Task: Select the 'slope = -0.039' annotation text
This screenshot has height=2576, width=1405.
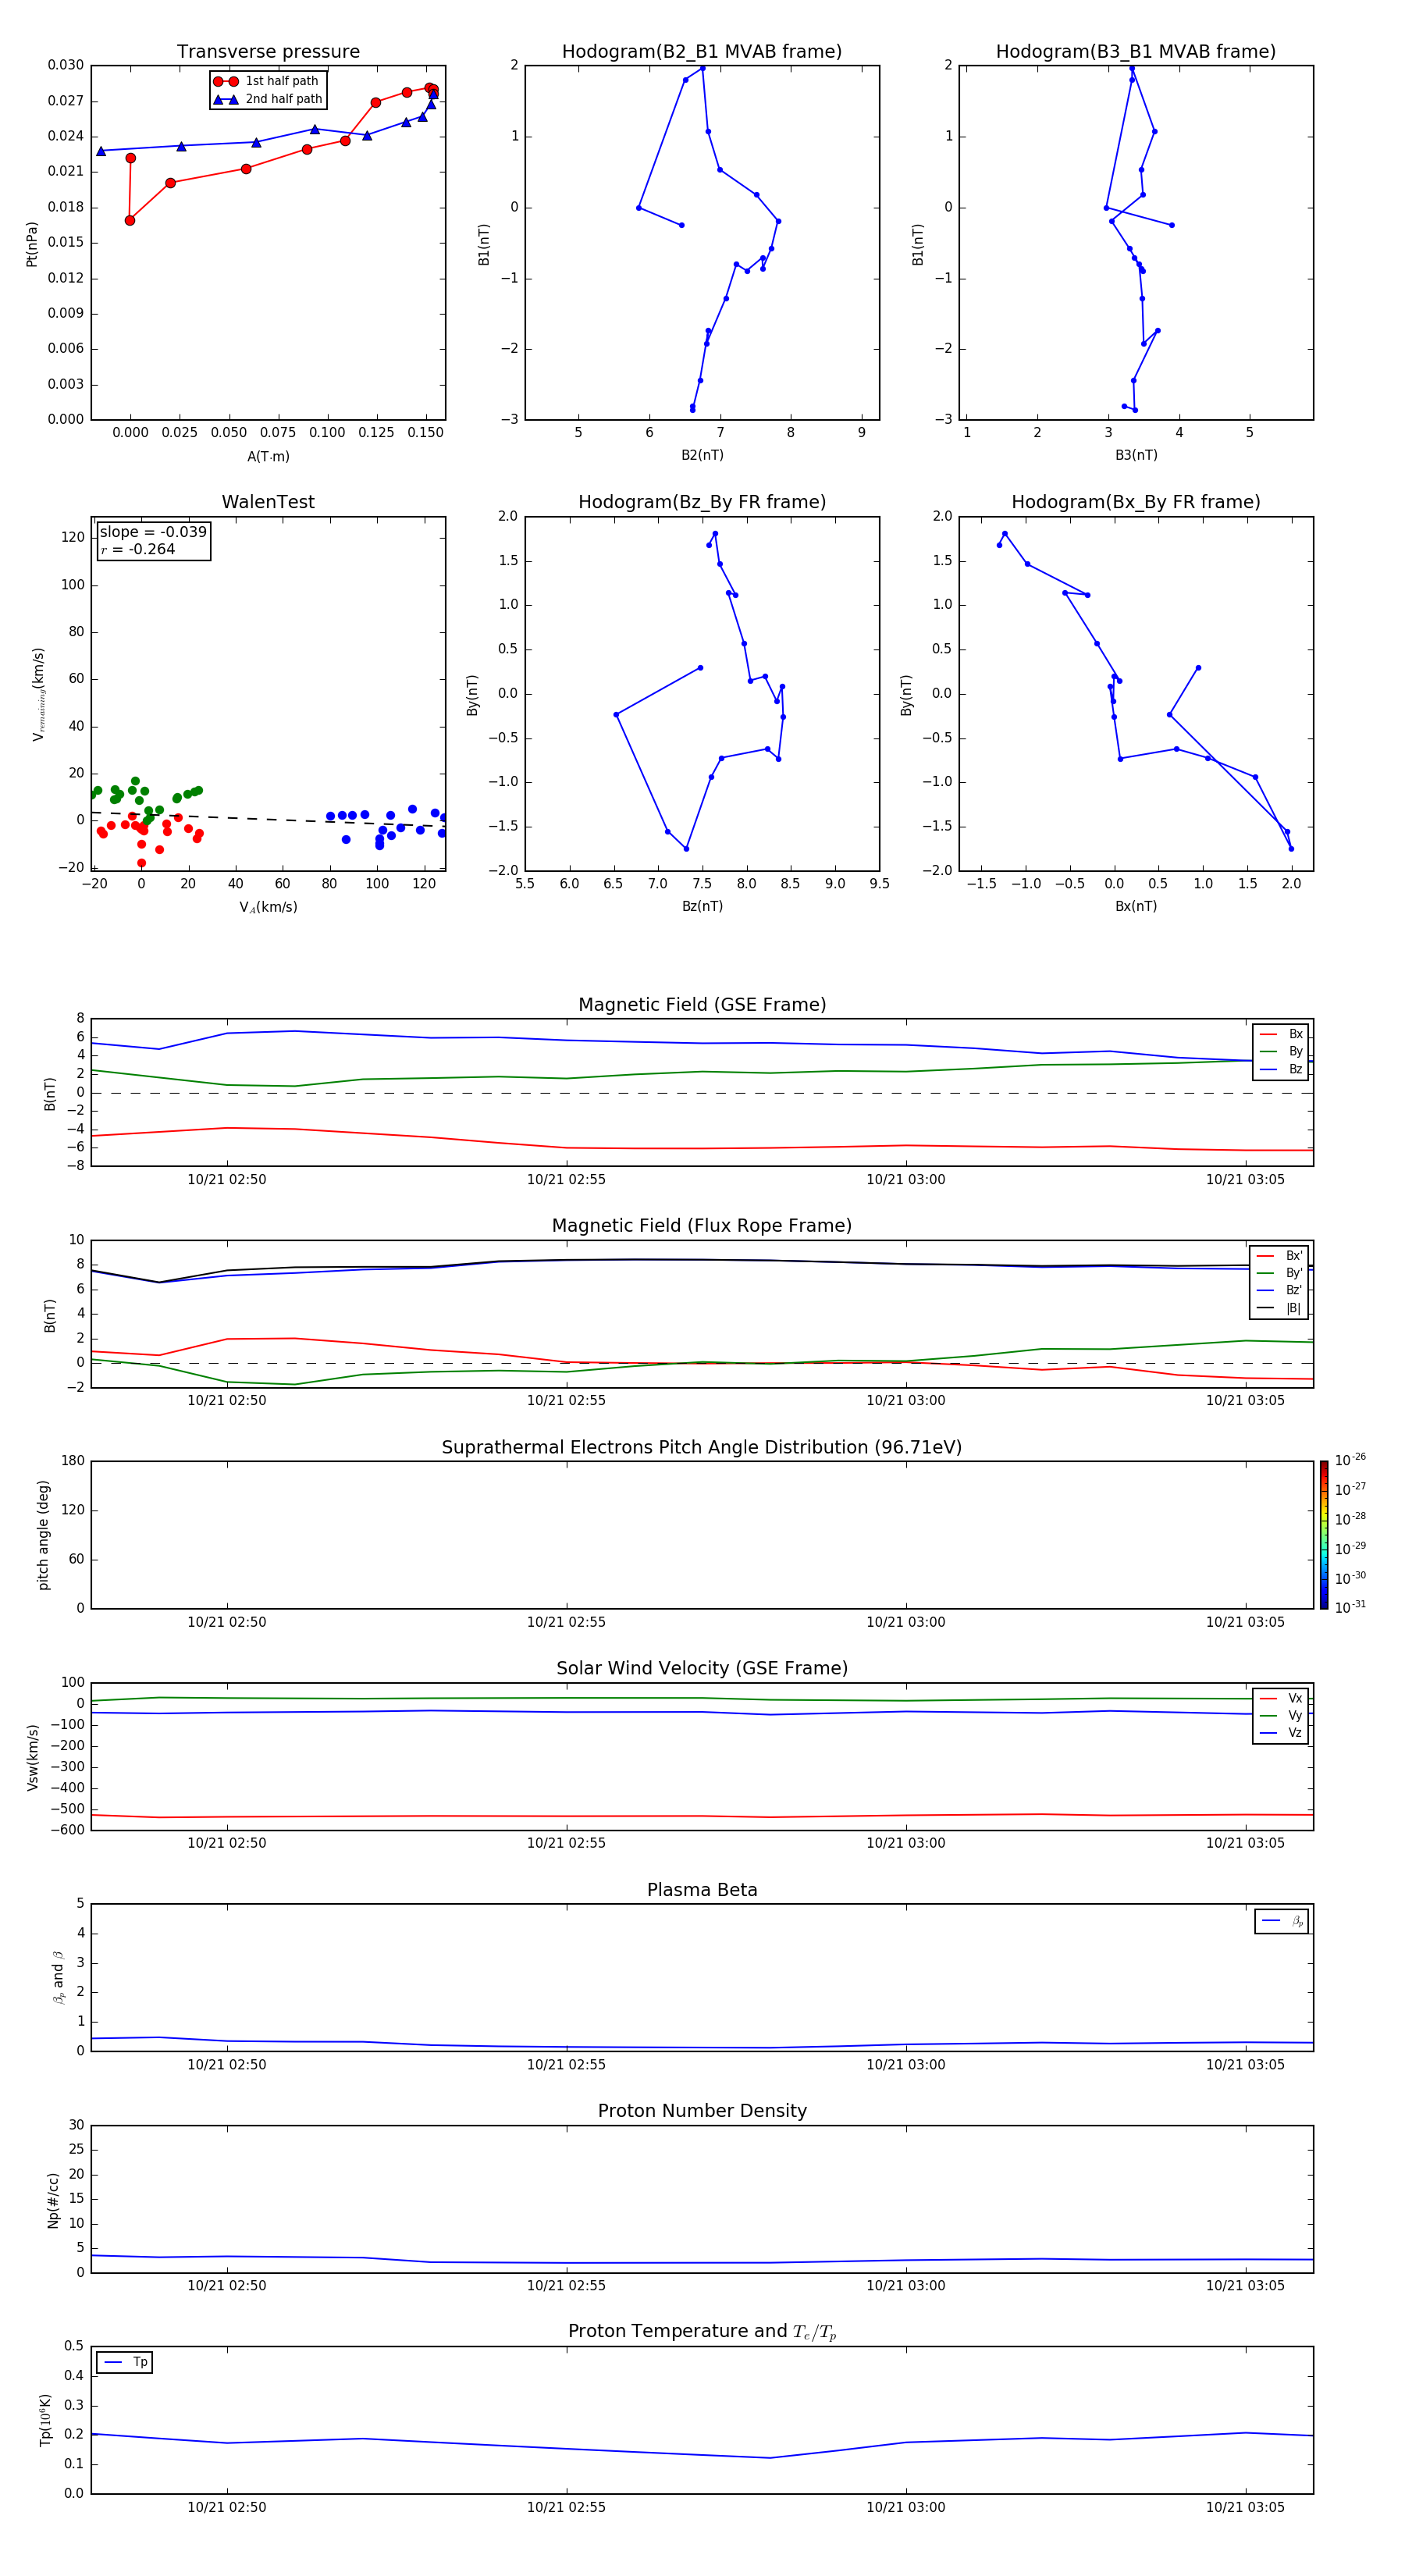Action: [153, 532]
